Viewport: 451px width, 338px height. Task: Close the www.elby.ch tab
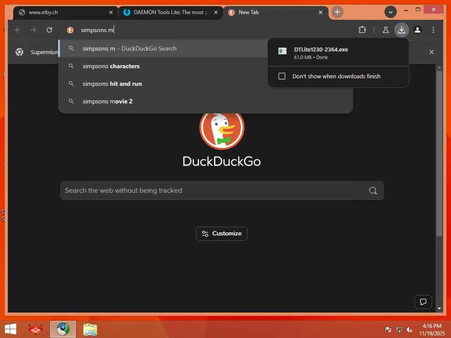click(111, 12)
